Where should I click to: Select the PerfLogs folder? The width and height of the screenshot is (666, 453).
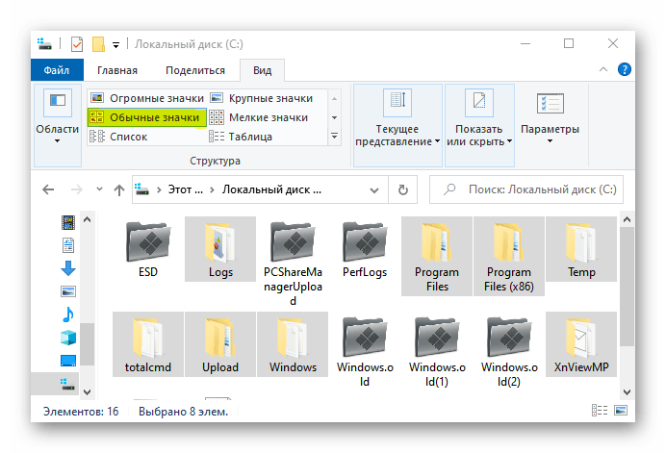coord(365,249)
